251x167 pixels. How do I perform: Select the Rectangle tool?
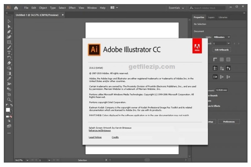9,42
